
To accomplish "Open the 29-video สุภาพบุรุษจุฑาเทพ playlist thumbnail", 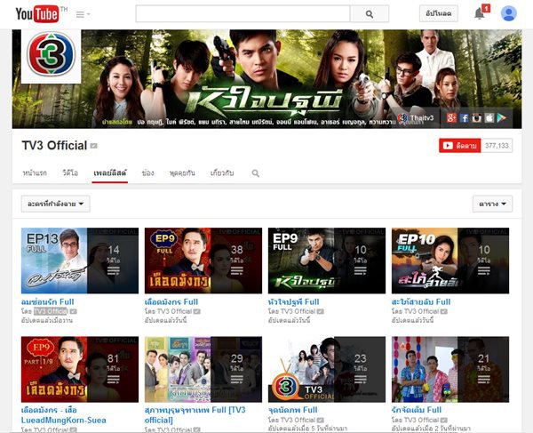I will [x=203, y=369].
